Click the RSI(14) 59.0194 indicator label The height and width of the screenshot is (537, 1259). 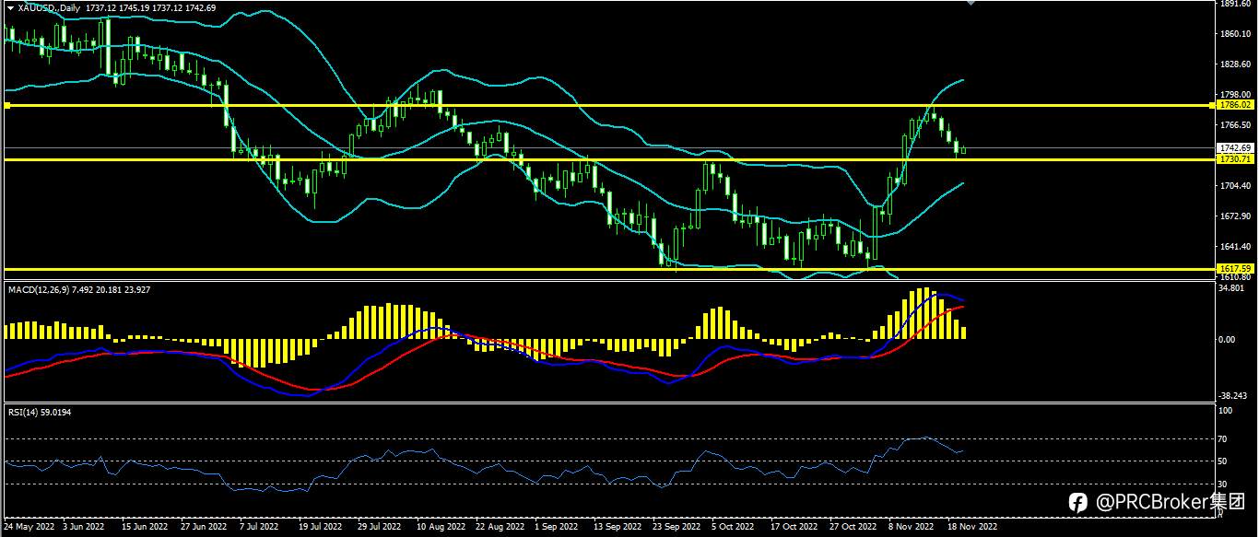coord(40,412)
